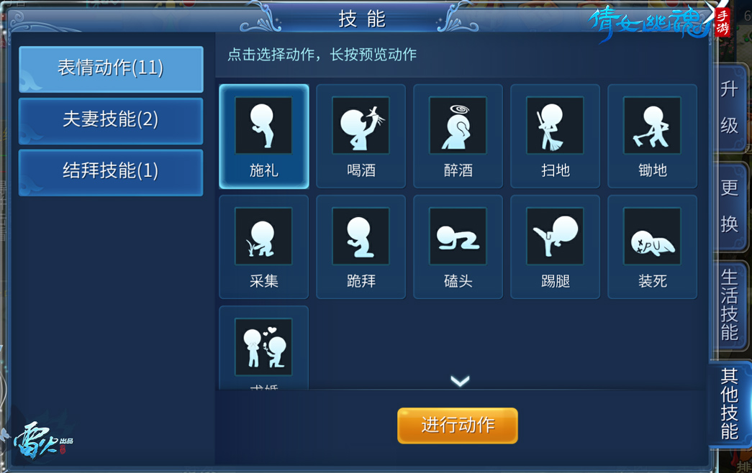Select the 跪拜 kneeling action icon
The height and width of the screenshot is (473, 752).
click(x=361, y=236)
